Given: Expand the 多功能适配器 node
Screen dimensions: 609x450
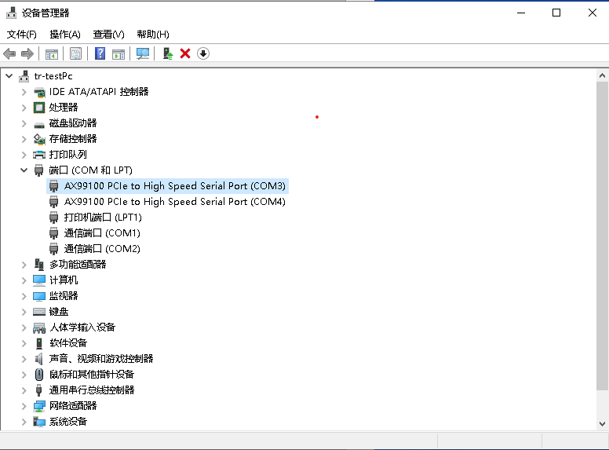Looking at the screenshot, I should click(24, 265).
